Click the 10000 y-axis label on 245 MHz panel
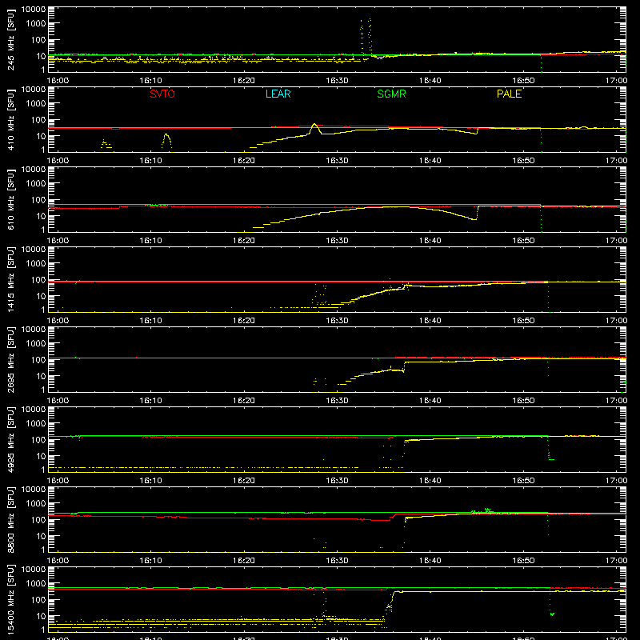The height and width of the screenshot is (640, 640). (x=34, y=10)
